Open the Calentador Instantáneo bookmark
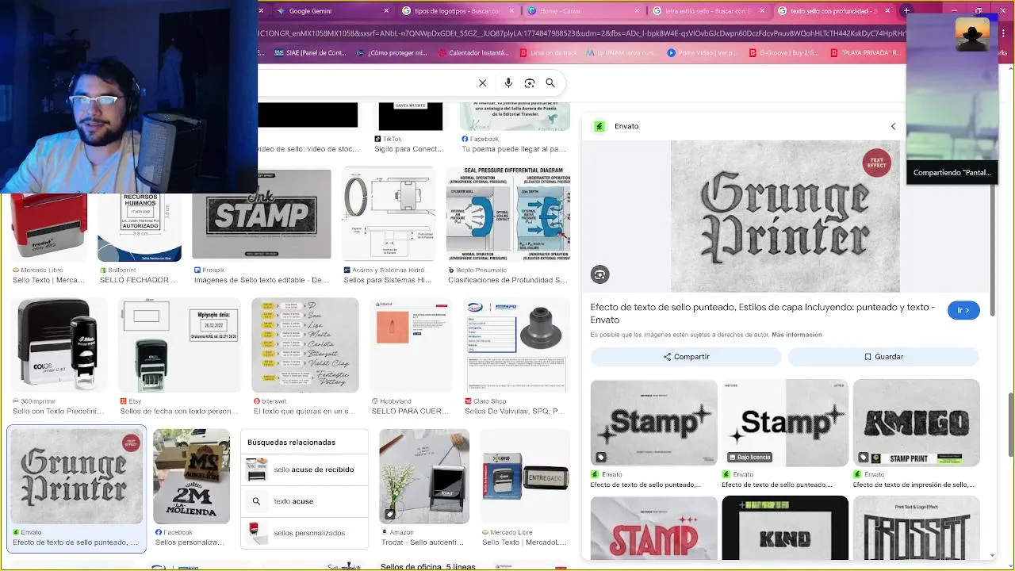Screen dimensions: 1015x571 click(x=473, y=53)
